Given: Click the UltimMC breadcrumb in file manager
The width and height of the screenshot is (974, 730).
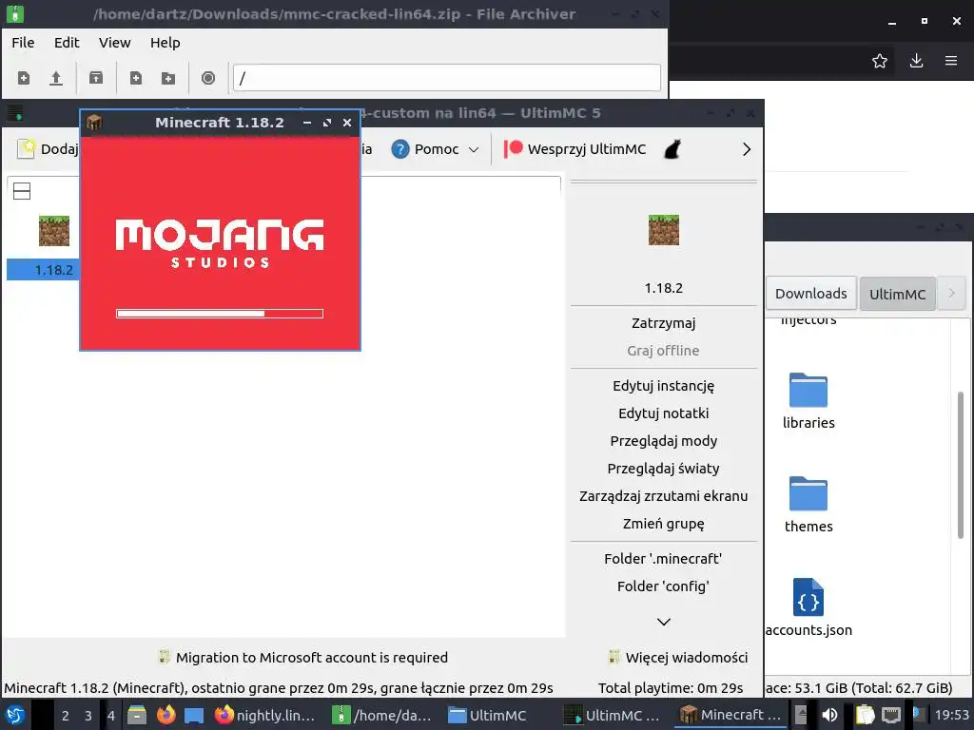Looking at the screenshot, I should click(897, 294).
